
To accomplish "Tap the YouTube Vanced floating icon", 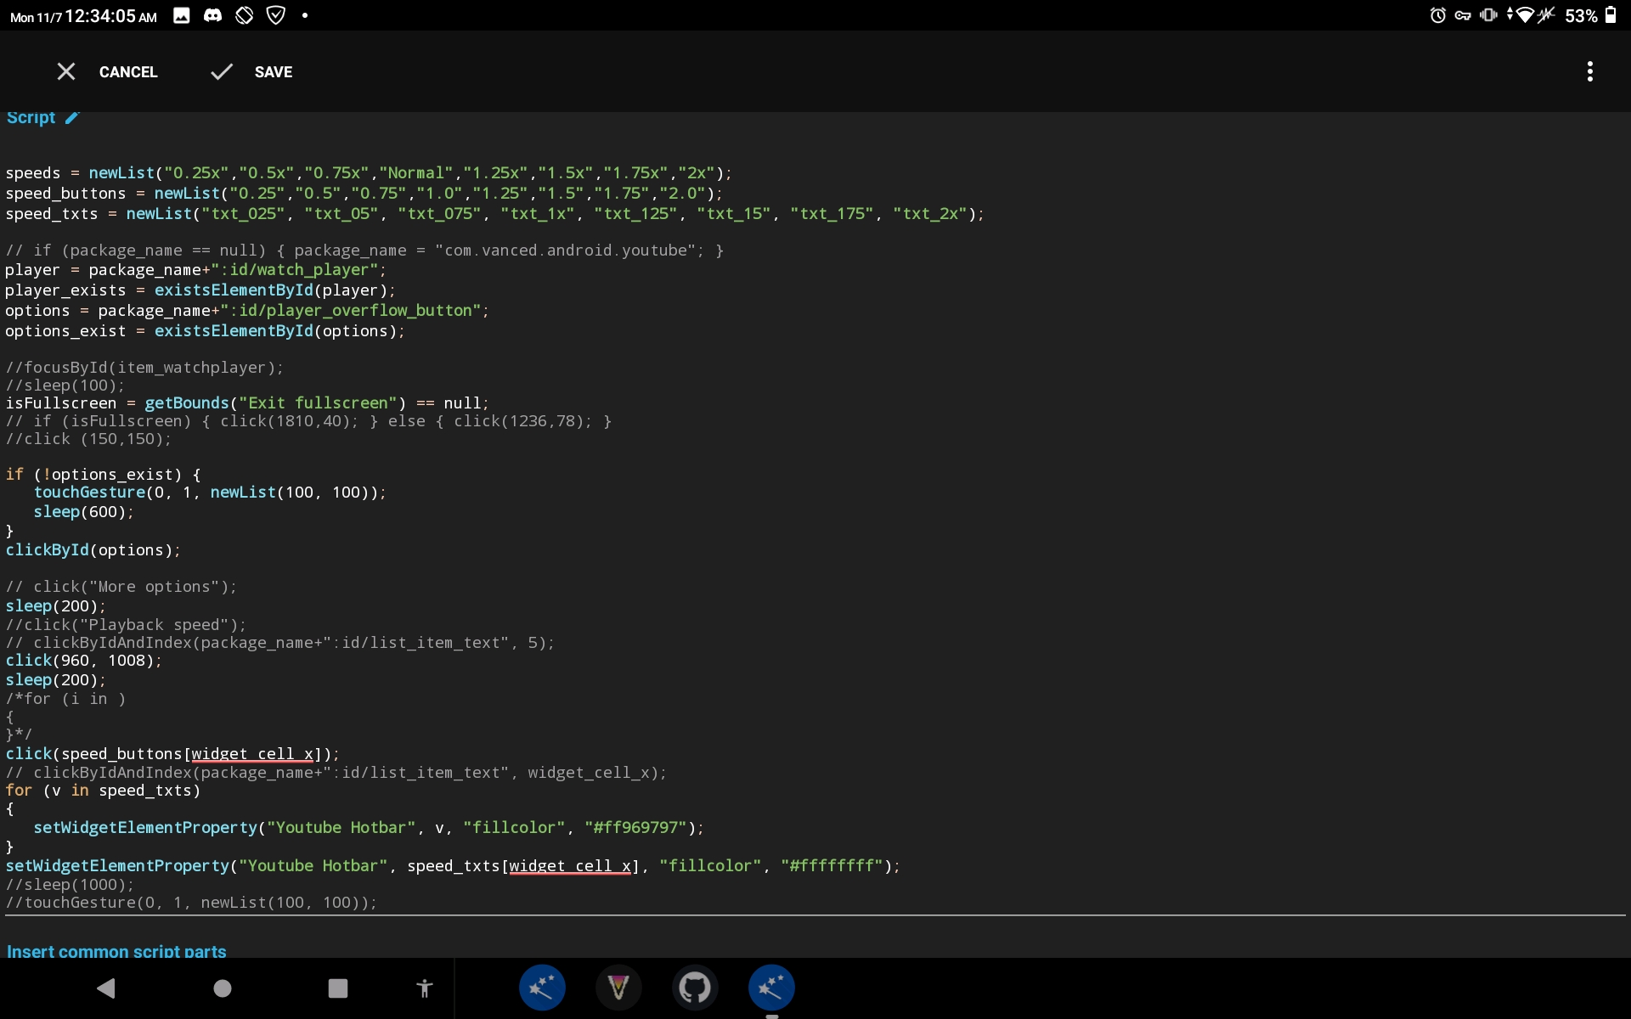I will click(x=618, y=988).
